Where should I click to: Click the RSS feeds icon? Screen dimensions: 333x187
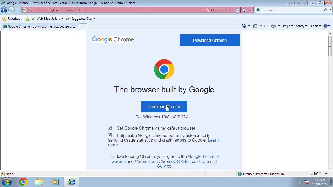[255, 26]
